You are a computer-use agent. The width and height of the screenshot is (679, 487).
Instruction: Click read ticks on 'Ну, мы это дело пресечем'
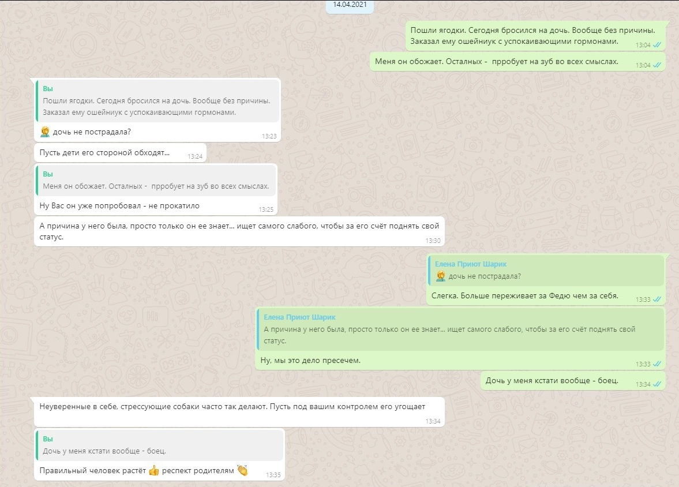pos(657,364)
